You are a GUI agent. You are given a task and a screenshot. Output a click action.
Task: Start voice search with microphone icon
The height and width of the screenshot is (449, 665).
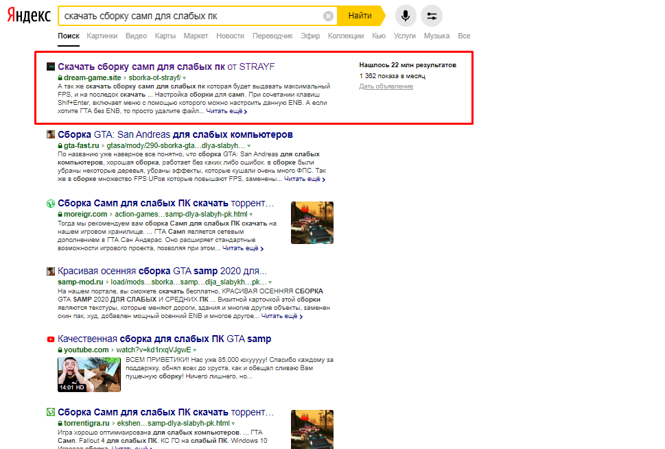406,16
